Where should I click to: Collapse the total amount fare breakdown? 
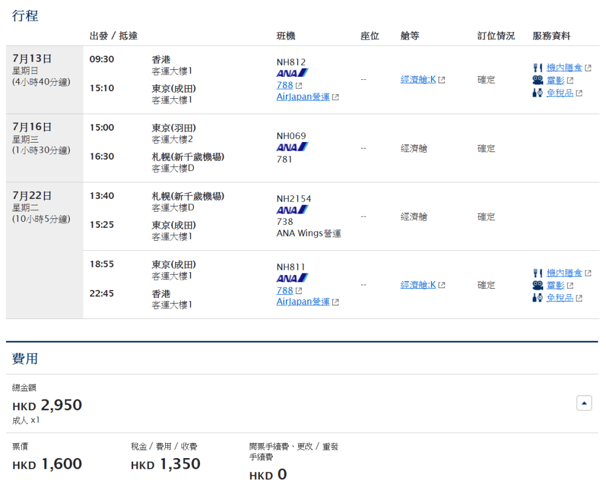[584, 404]
